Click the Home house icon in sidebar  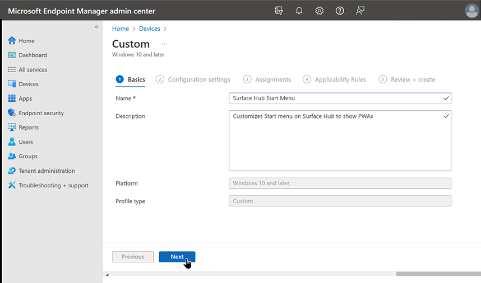tap(12, 41)
